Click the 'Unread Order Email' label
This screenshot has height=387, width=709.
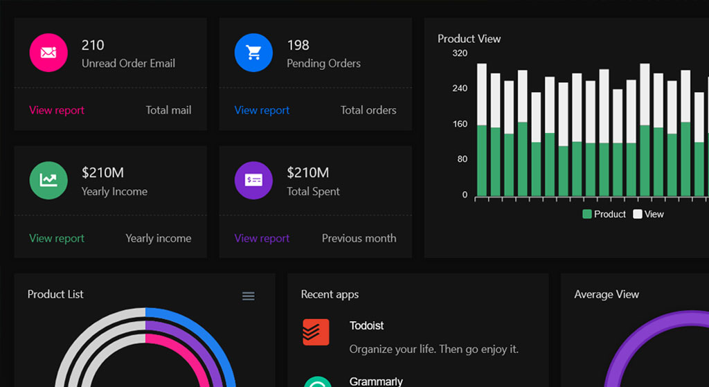pos(128,64)
